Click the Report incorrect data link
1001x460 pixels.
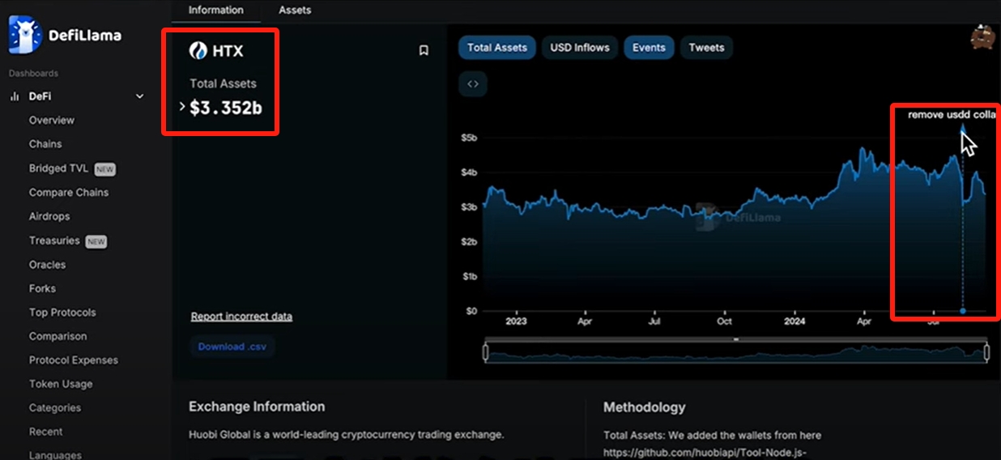click(241, 317)
